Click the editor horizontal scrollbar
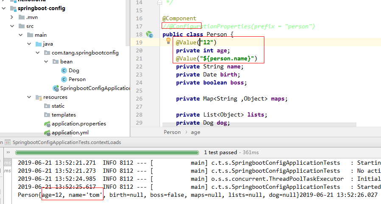Viewport: 381px width, 204px height. 259,124
